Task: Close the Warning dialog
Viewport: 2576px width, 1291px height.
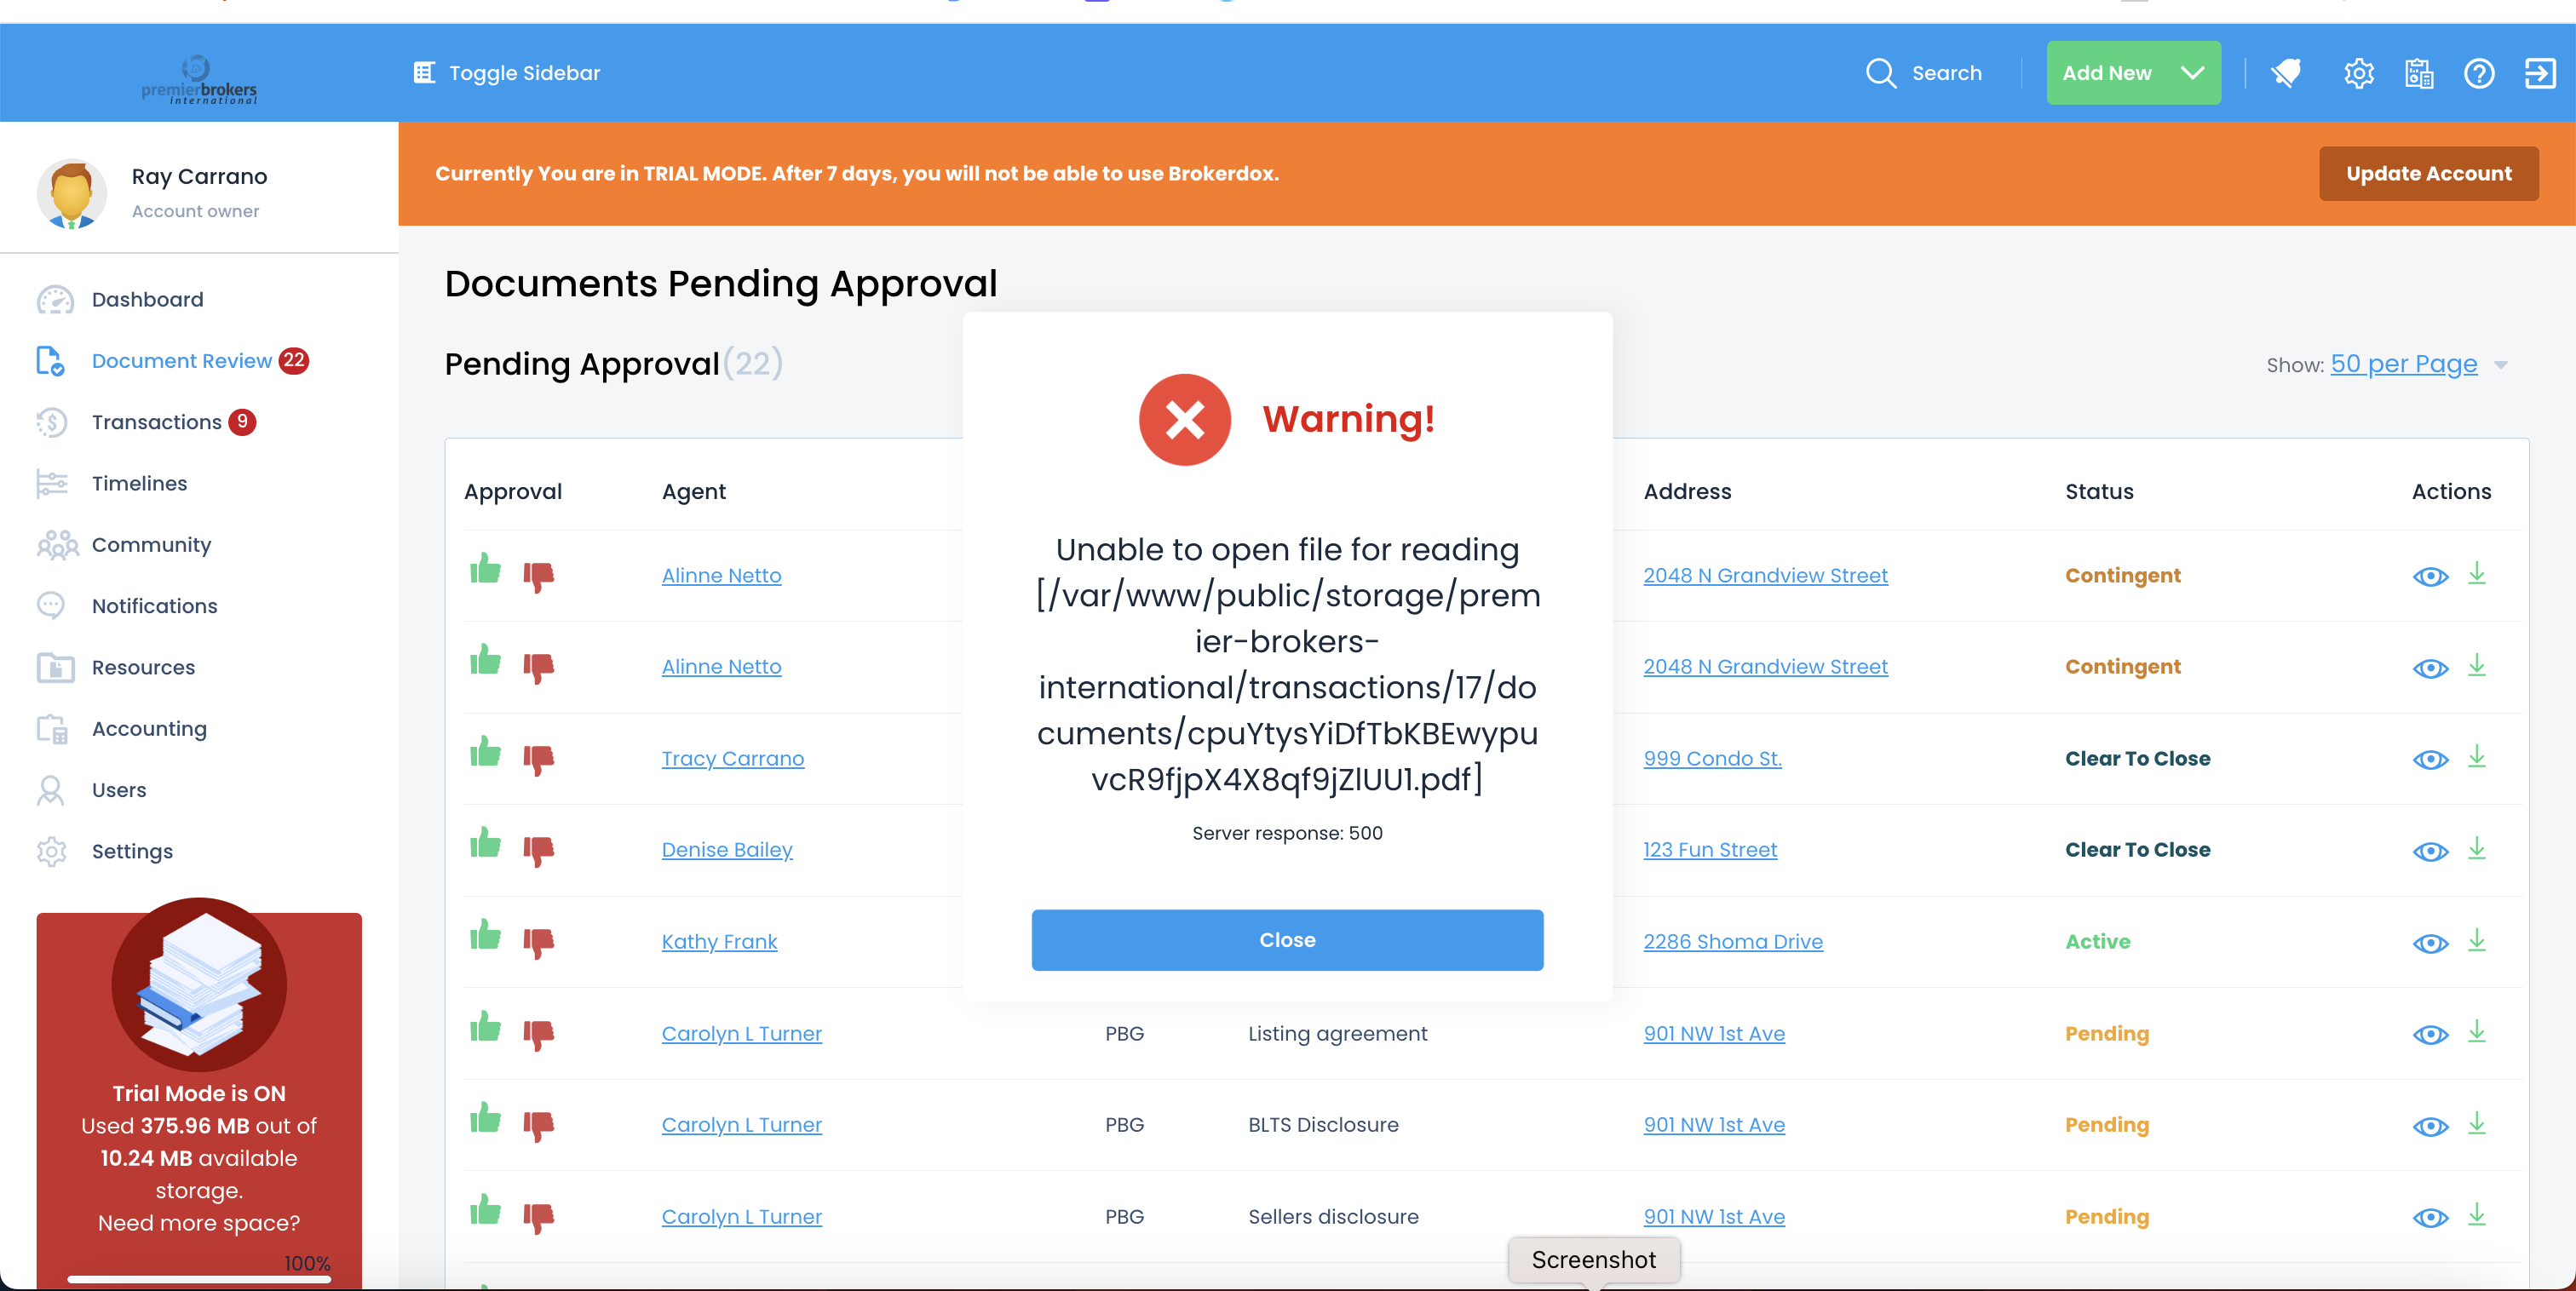Action: [1287, 940]
